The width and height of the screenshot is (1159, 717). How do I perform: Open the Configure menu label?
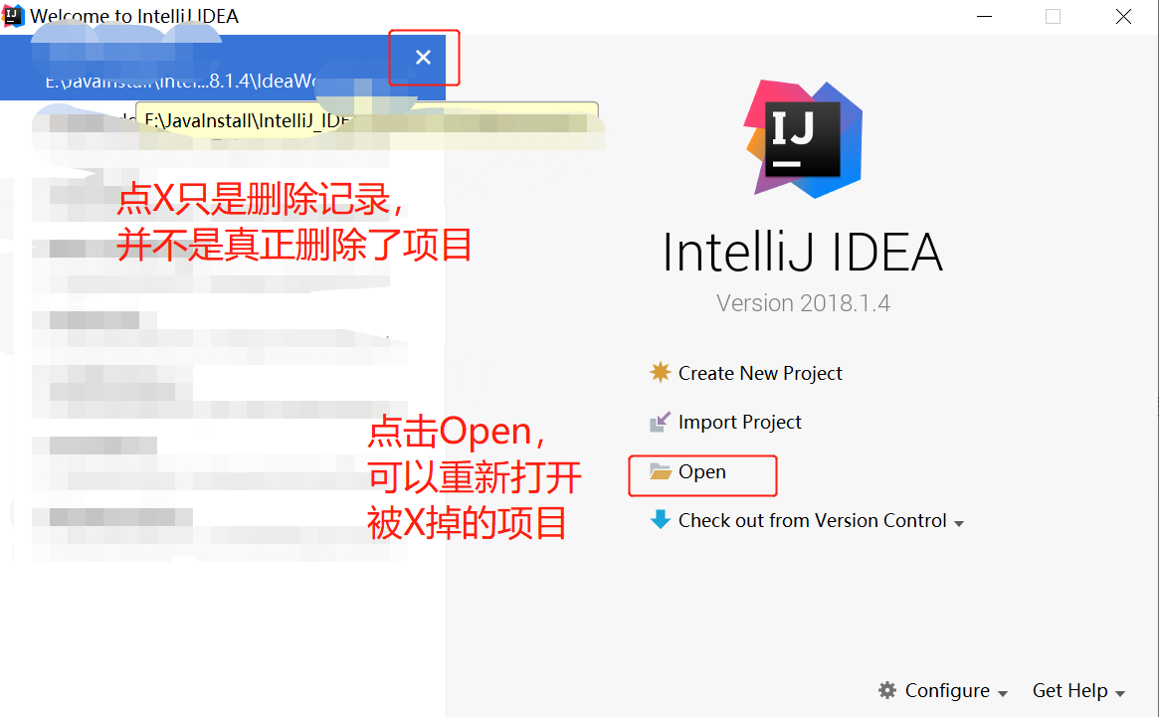pos(947,690)
